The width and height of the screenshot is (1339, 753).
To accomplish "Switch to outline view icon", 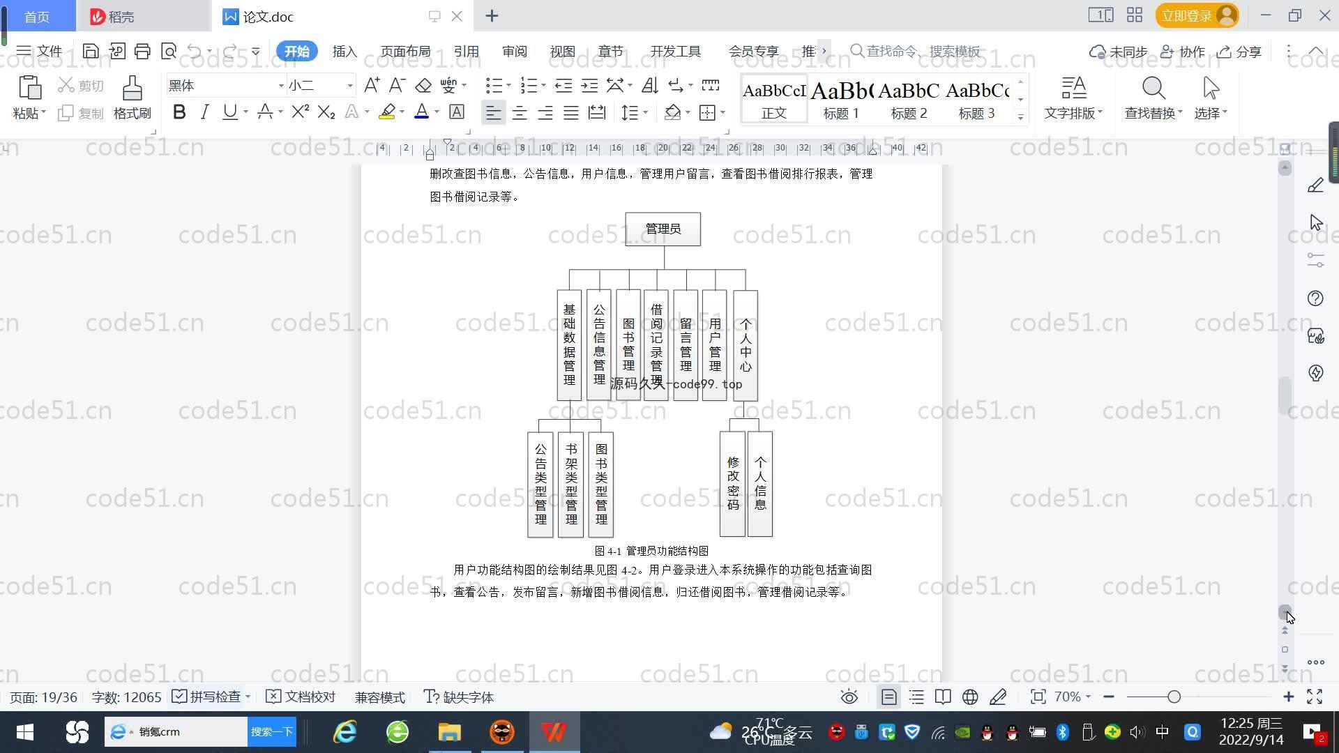I will 916,697.
